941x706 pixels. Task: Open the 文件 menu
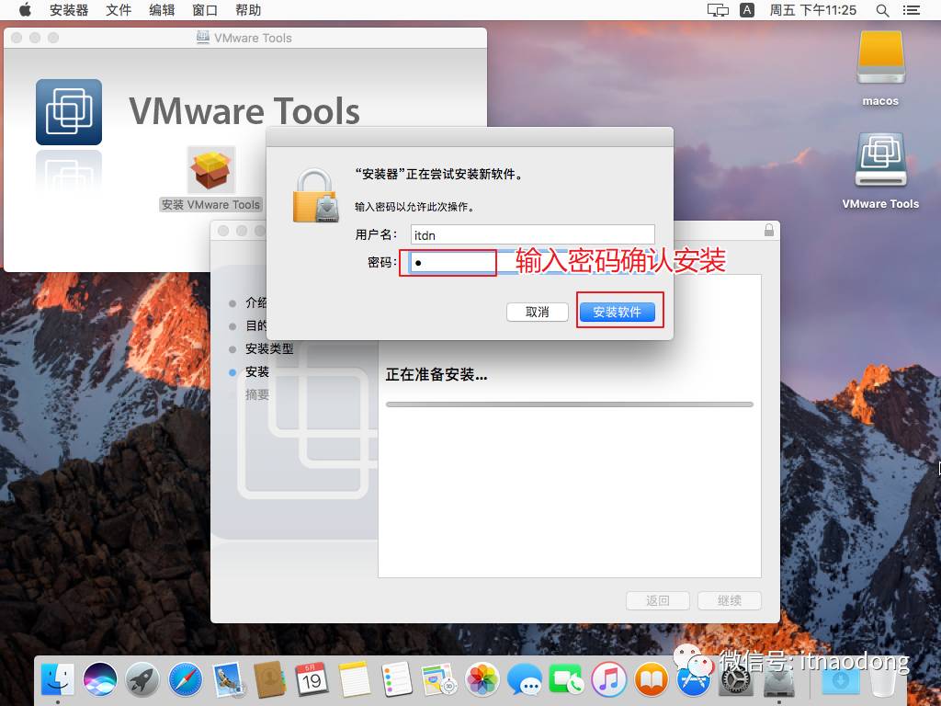pos(119,9)
